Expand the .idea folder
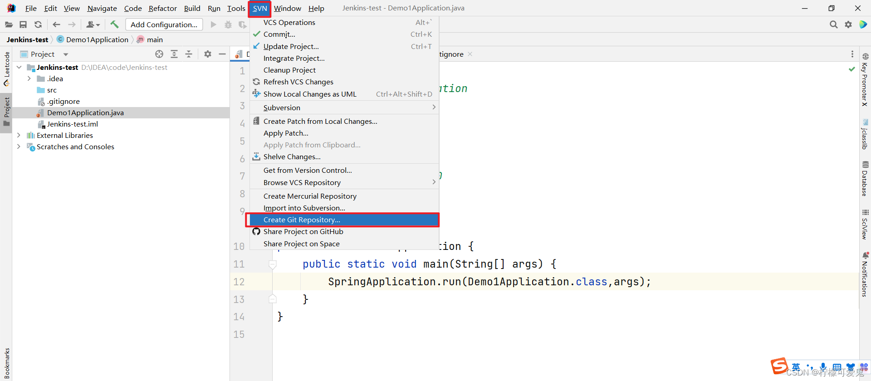The width and height of the screenshot is (871, 381). click(x=29, y=78)
